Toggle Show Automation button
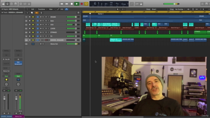210x118 pixels. point(58,9)
